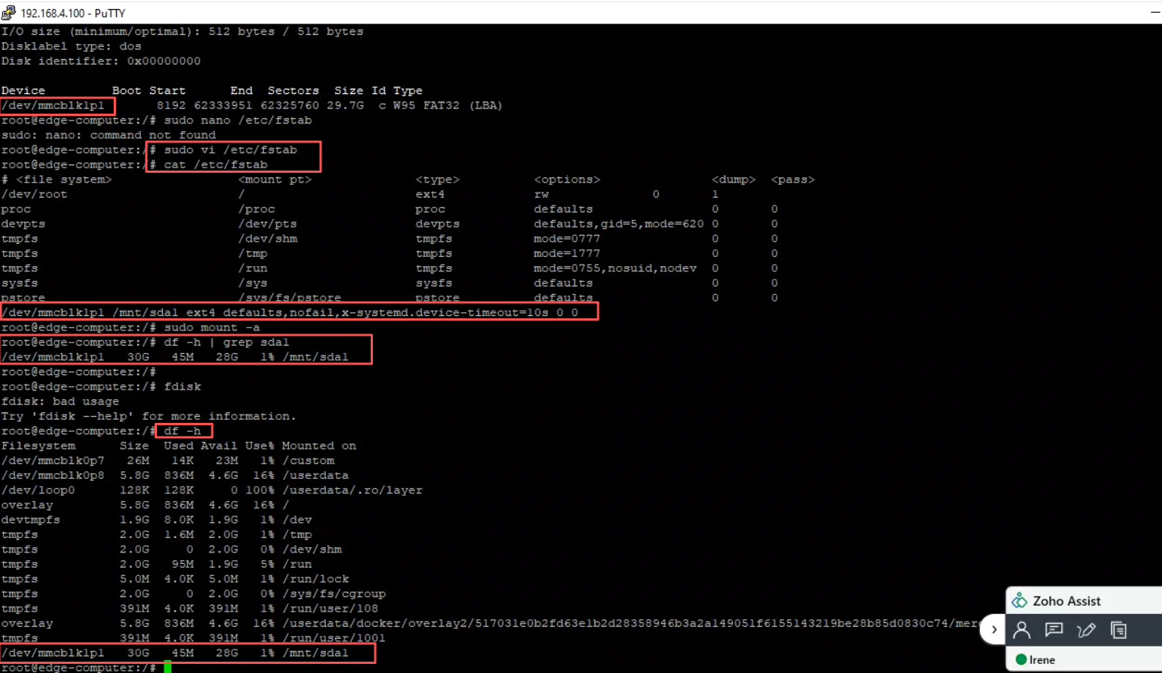Click the Zoho Assist logo icon

1020,601
